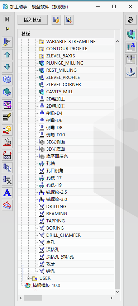Click the crossed-out frame icon in sidebar
Viewport: 138px width, 306px height.
click(7, 105)
